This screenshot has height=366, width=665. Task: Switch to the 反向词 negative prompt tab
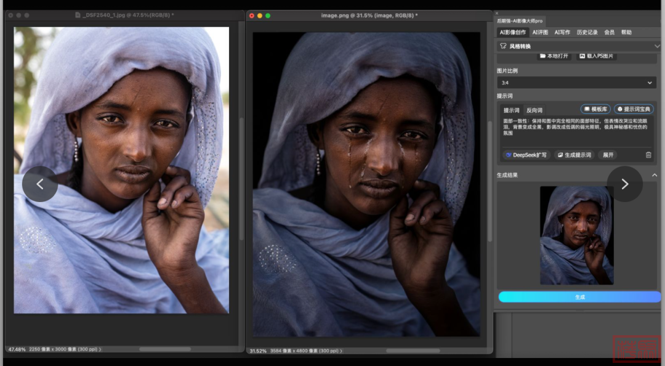(x=534, y=110)
